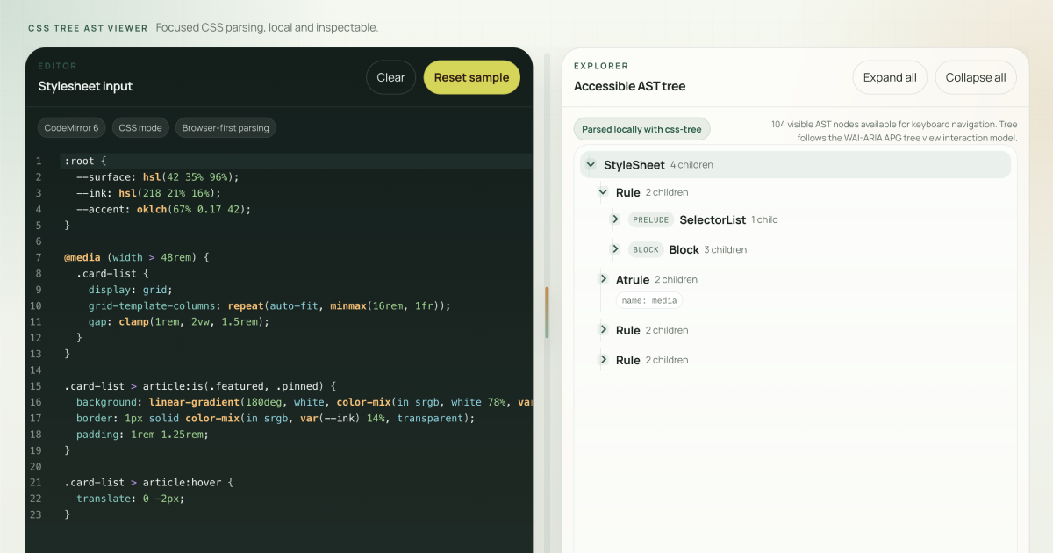1053x553 pixels.
Task: Expand the SelectorList prelude chevron
Action: (x=615, y=219)
